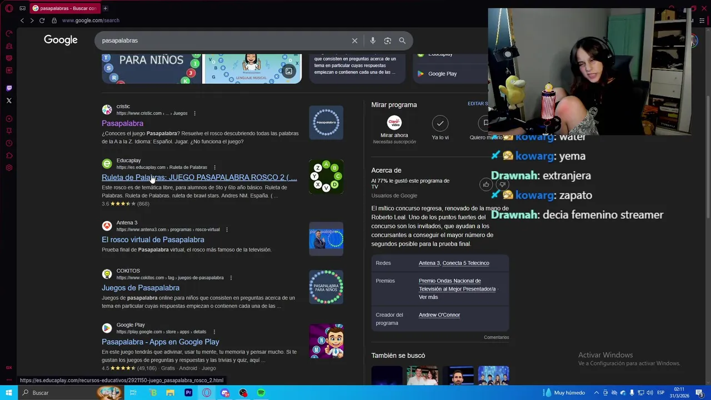The image size is (711, 400).
Task: Open 'Muy húmedo' weather widget
Action: click(564, 393)
